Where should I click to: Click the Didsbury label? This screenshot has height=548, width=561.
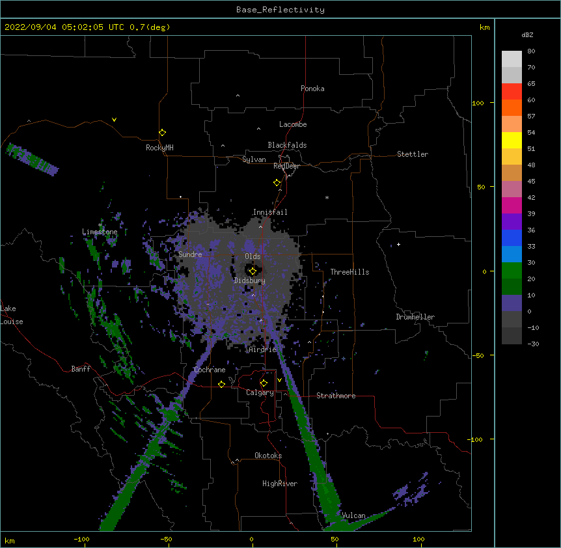click(250, 281)
